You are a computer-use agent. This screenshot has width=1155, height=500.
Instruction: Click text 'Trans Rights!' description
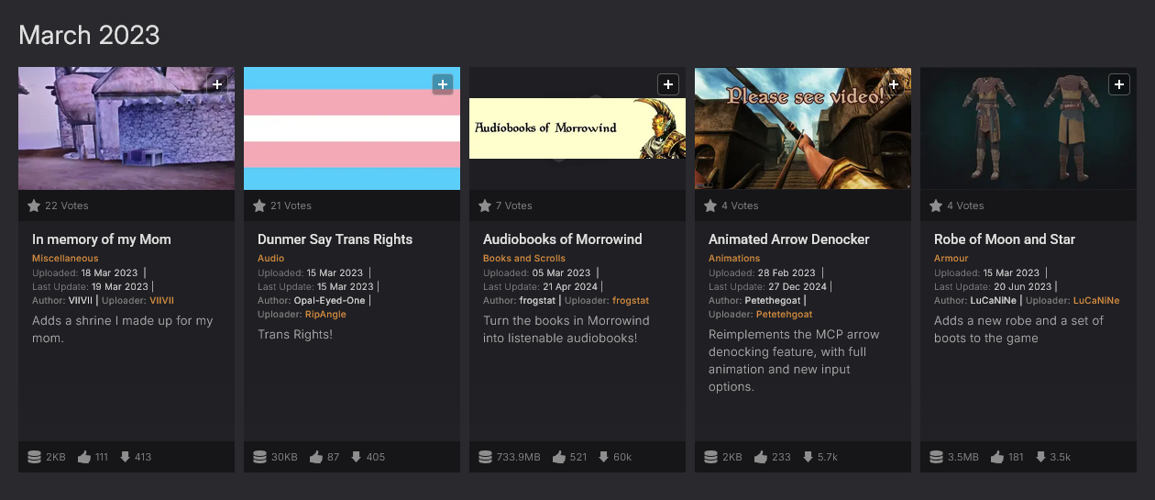[295, 335]
